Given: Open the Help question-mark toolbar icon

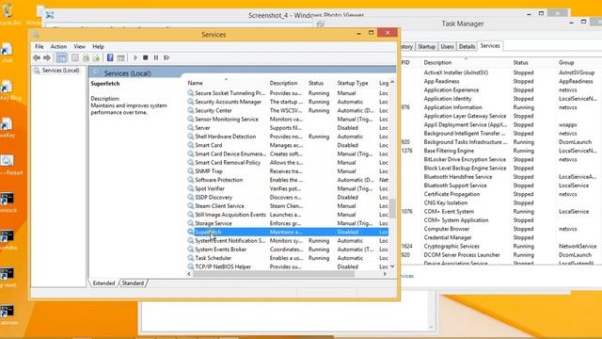Looking at the screenshot, I should click(110, 57).
